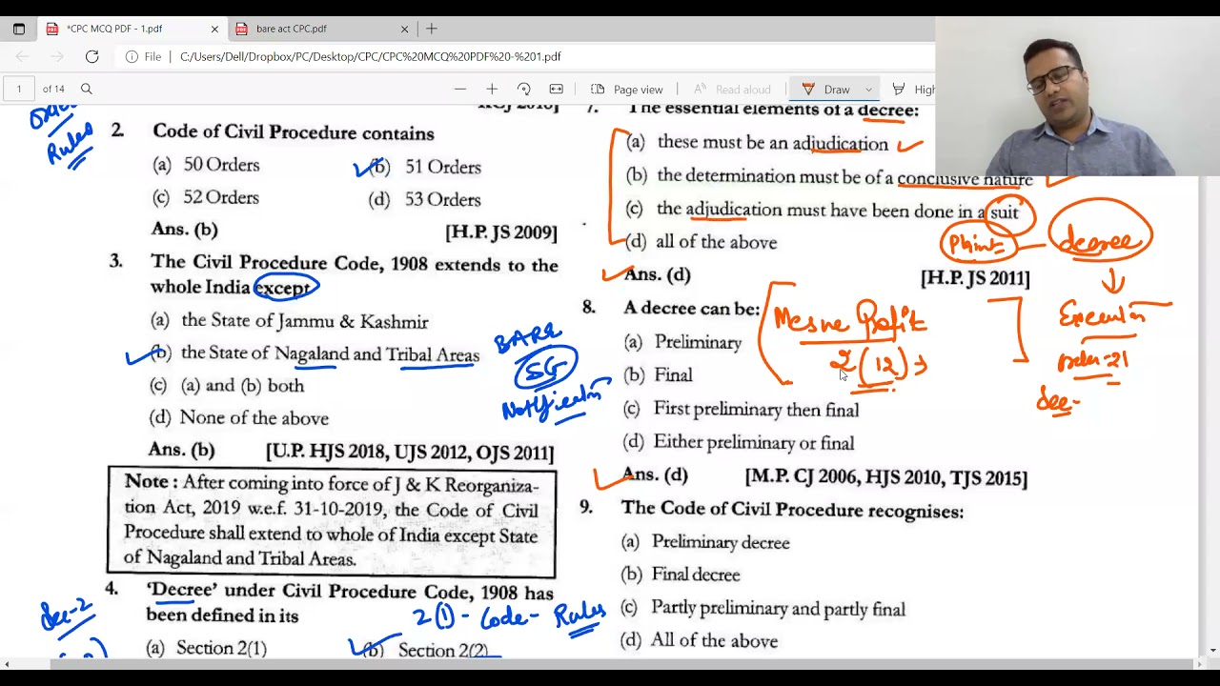Viewport: 1220px width, 686px height.
Task: Click the 'None of the above' option text
Action: [x=254, y=417]
